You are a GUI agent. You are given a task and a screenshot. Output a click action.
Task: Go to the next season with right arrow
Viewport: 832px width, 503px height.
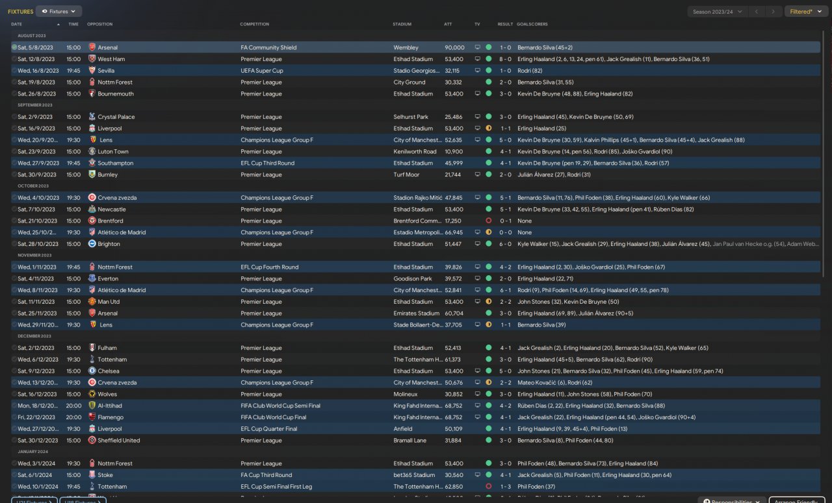click(773, 12)
